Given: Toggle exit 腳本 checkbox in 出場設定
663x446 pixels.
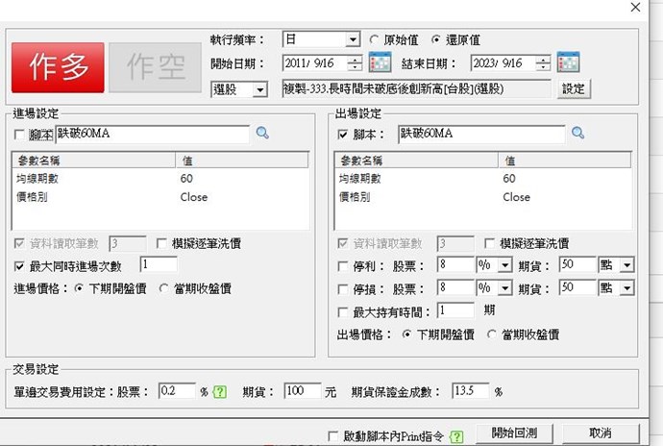Looking at the screenshot, I should coord(342,135).
